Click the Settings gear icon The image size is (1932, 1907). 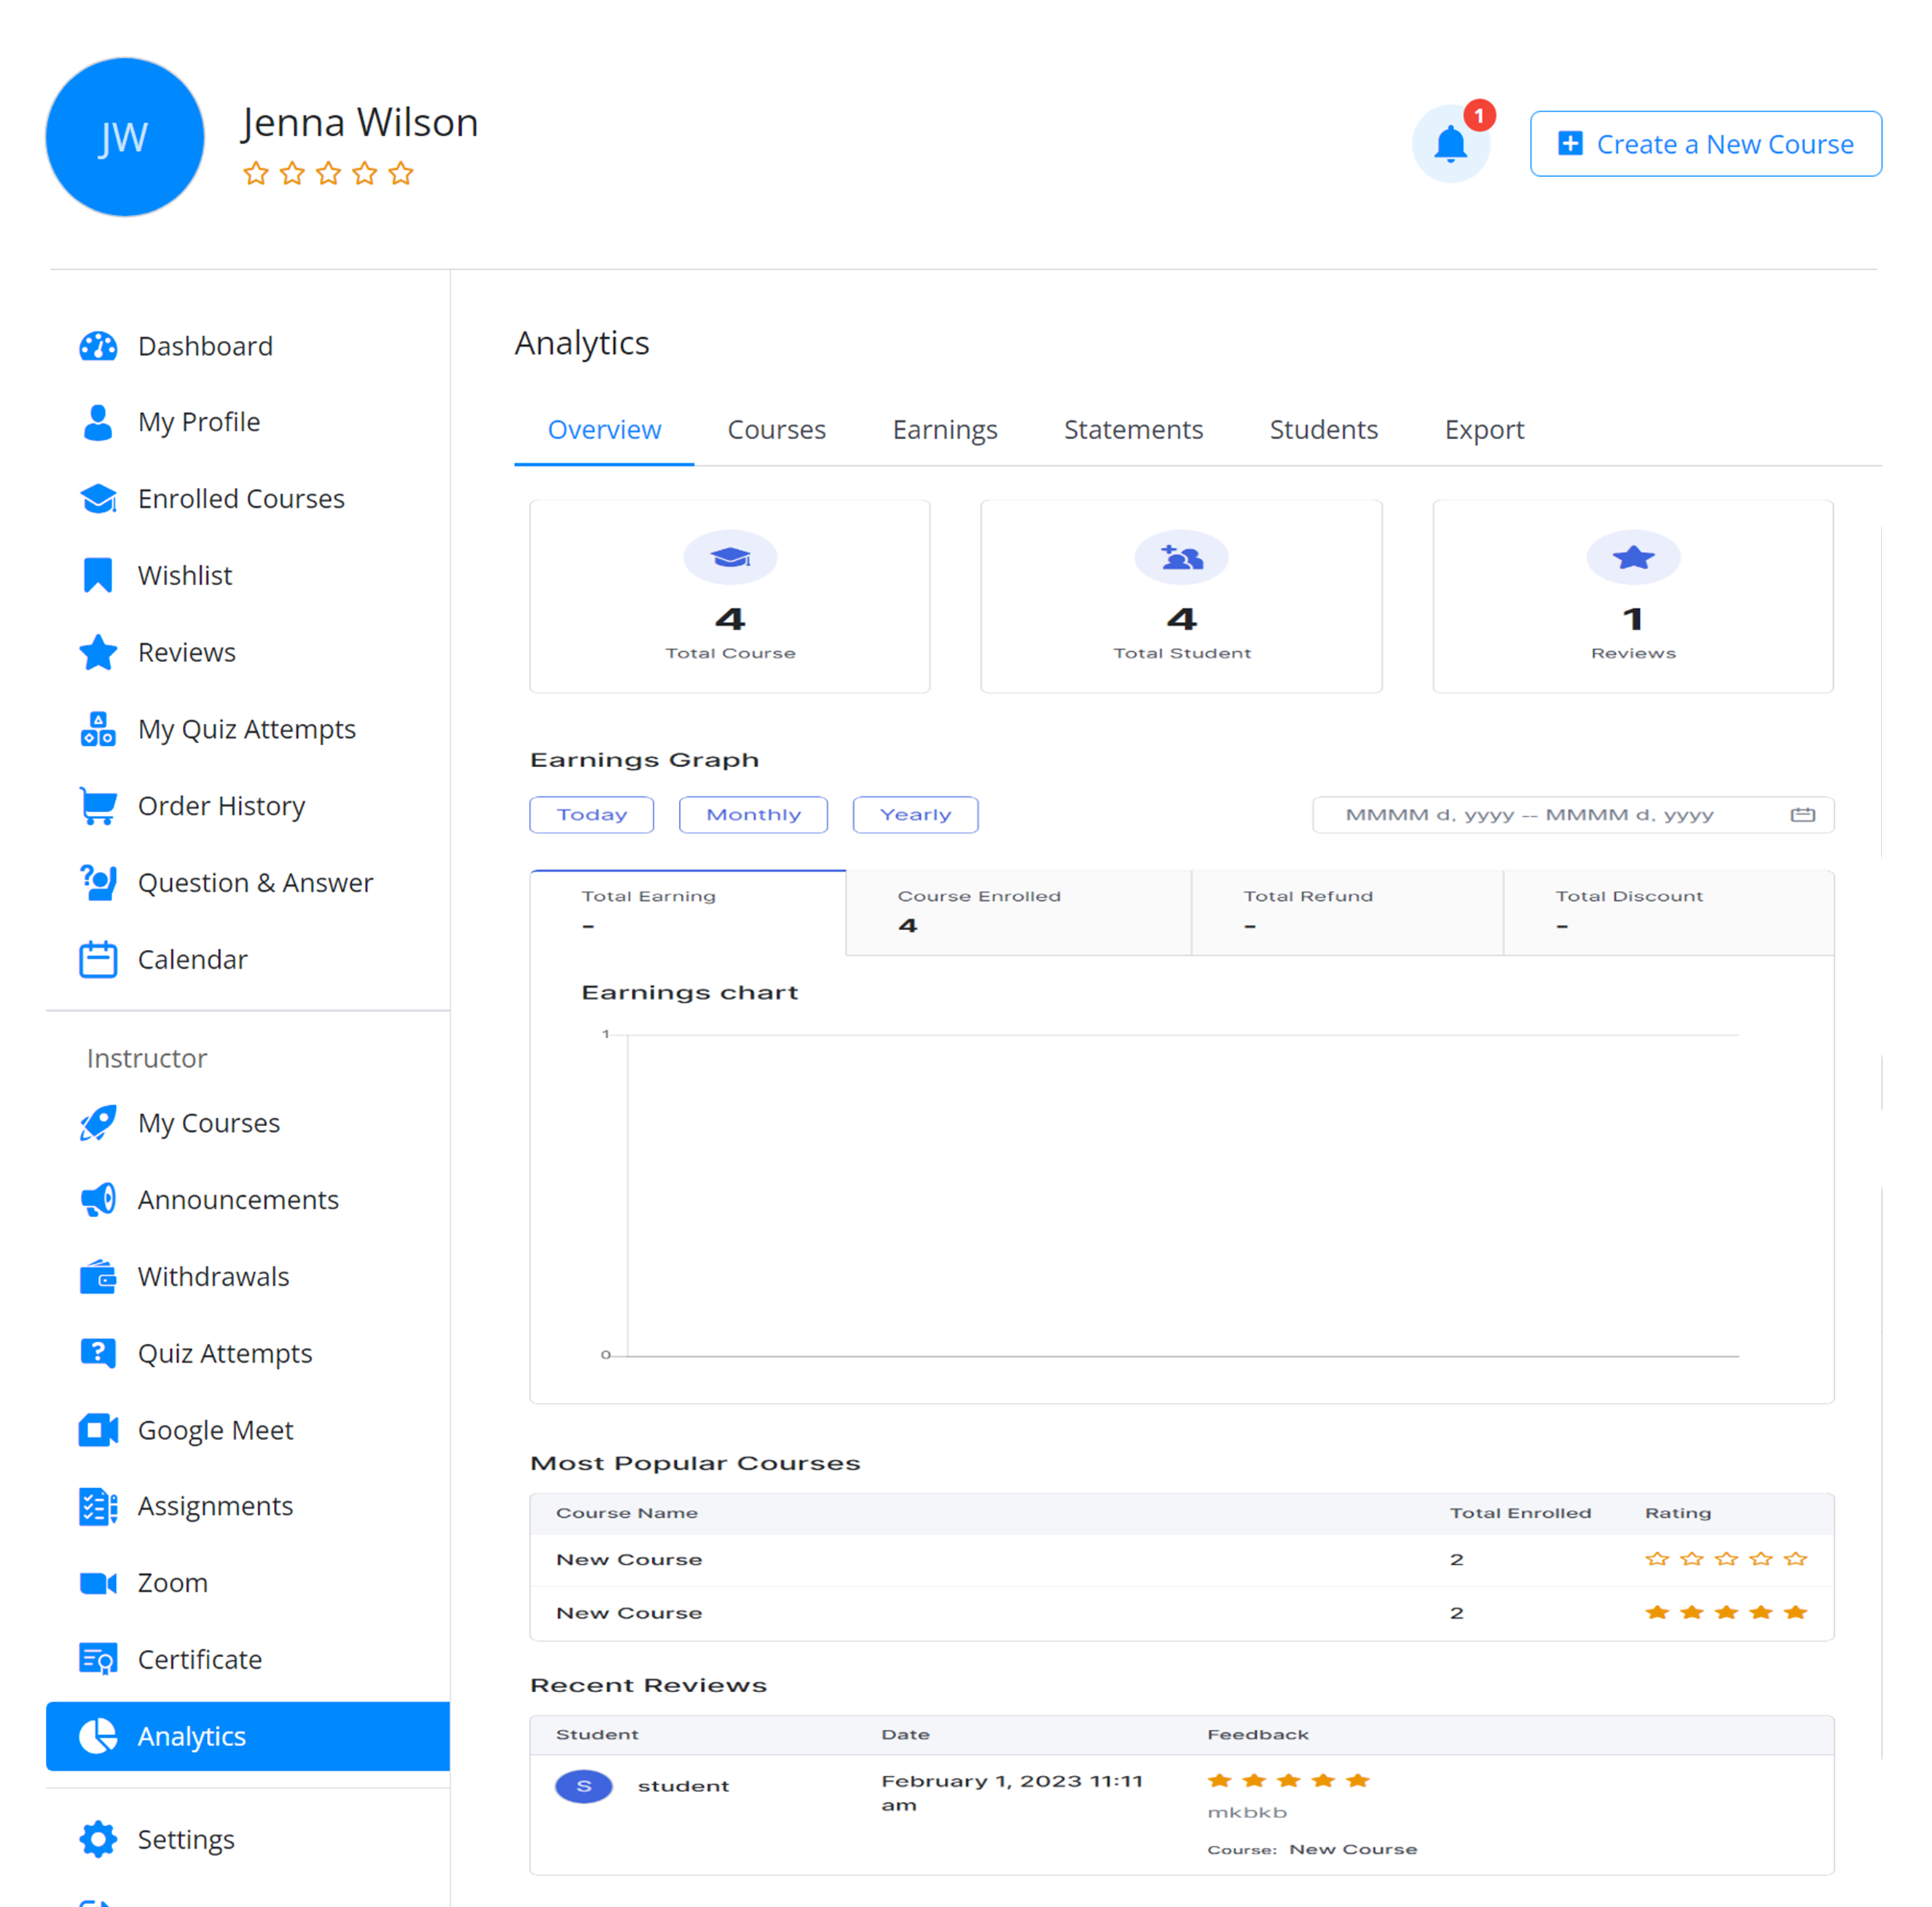(x=98, y=1839)
